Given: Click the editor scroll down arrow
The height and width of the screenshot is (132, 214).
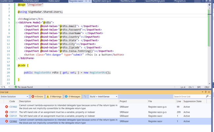Looking at the screenshot, I should click(209, 83).
